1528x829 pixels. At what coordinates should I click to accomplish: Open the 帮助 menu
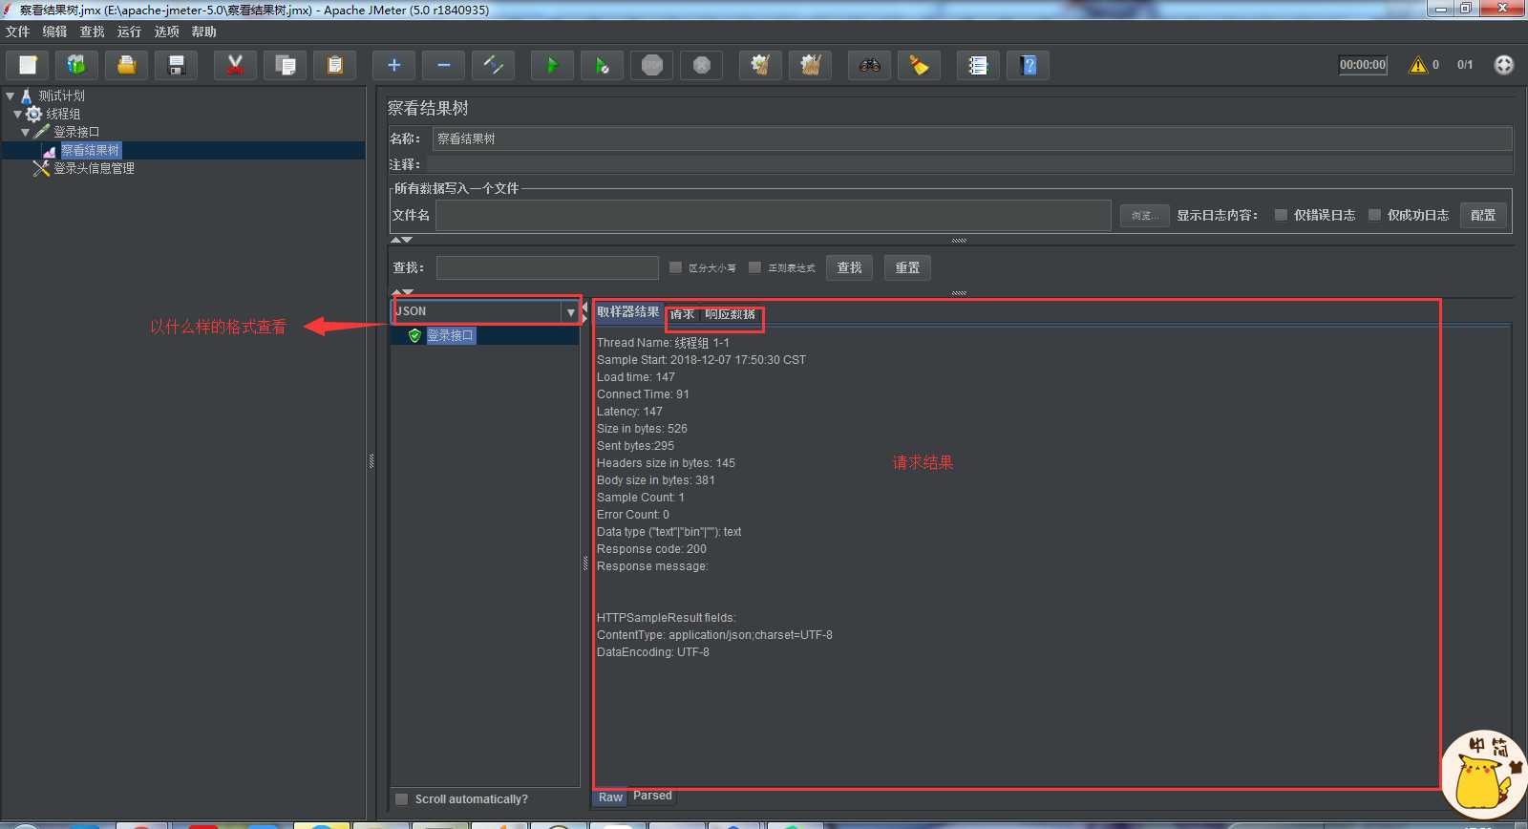(x=203, y=32)
